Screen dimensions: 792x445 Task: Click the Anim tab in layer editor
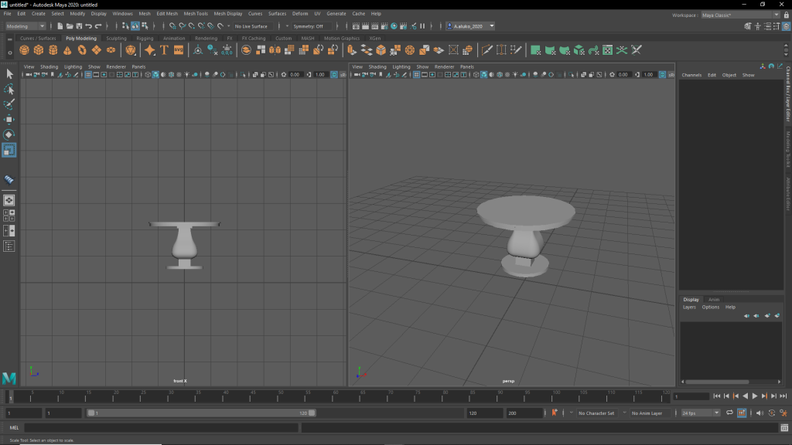click(x=714, y=300)
